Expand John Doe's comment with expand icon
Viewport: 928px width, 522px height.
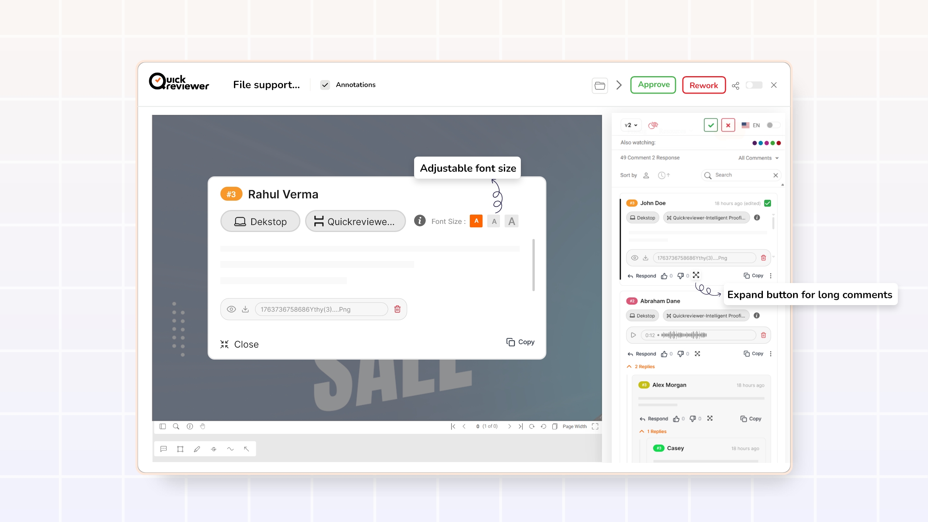pos(696,275)
